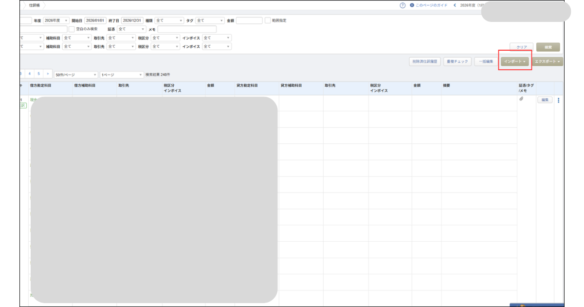Expand the インポート dropdown button

click(515, 61)
